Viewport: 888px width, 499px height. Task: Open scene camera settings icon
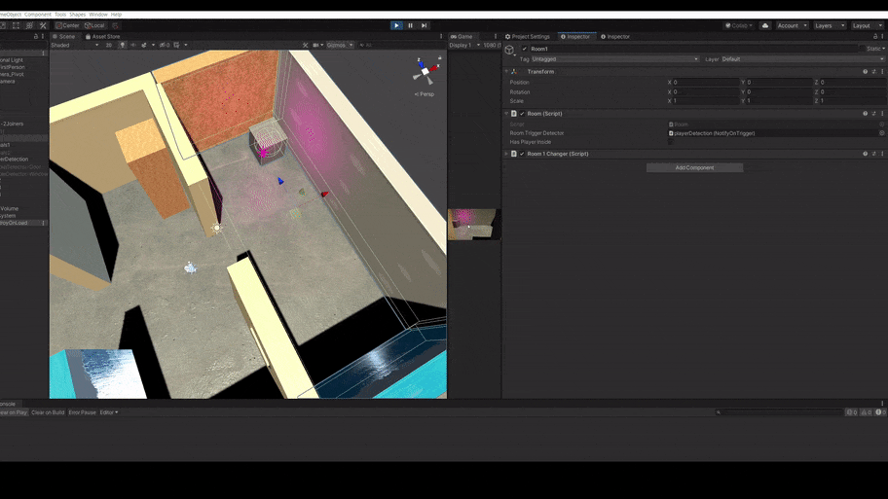coord(317,45)
